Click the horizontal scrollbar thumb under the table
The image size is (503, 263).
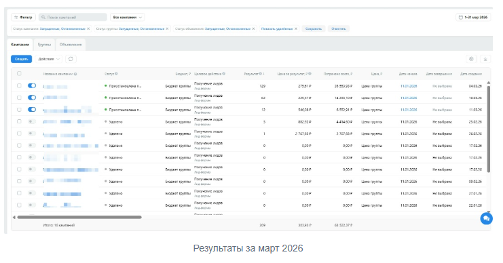click(x=79, y=217)
